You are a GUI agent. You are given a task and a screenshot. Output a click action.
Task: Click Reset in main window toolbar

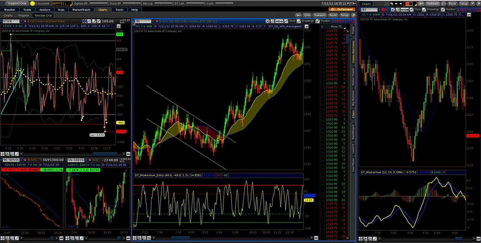(333, 15)
